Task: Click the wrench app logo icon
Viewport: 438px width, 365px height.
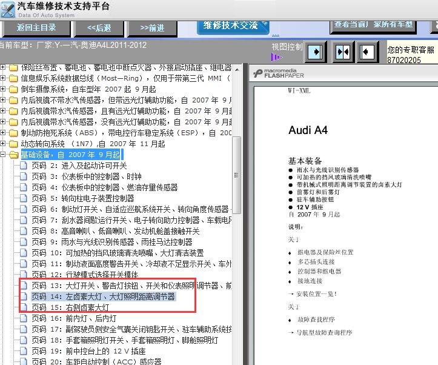Action: tap(8, 10)
